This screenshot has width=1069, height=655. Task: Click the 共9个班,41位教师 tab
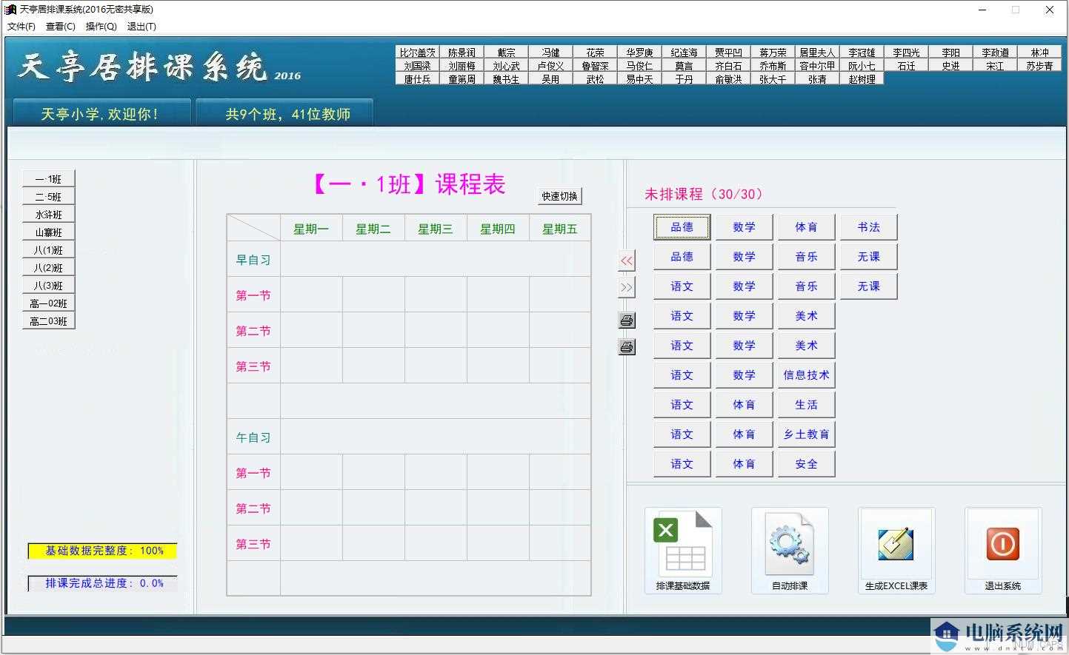point(285,113)
